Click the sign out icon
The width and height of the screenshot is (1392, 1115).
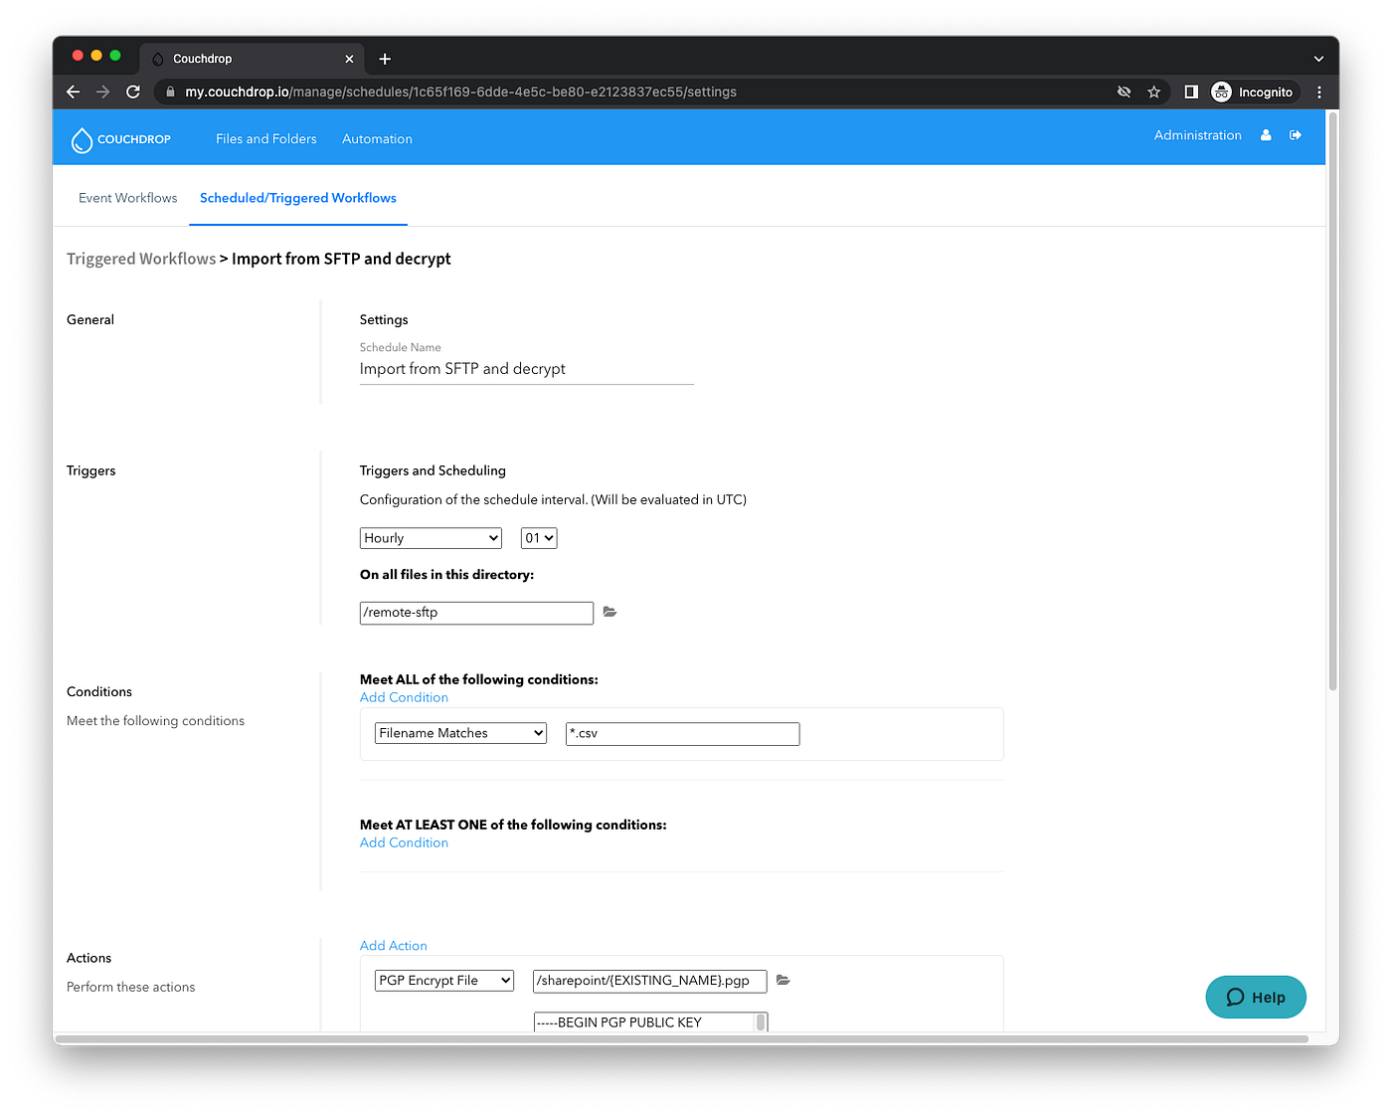(1296, 134)
